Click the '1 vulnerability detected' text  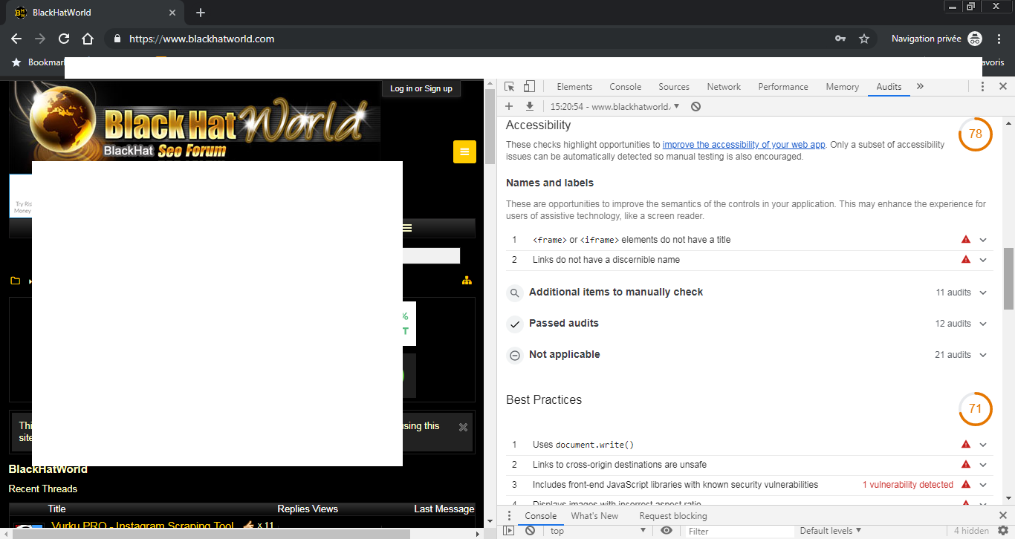tap(908, 485)
